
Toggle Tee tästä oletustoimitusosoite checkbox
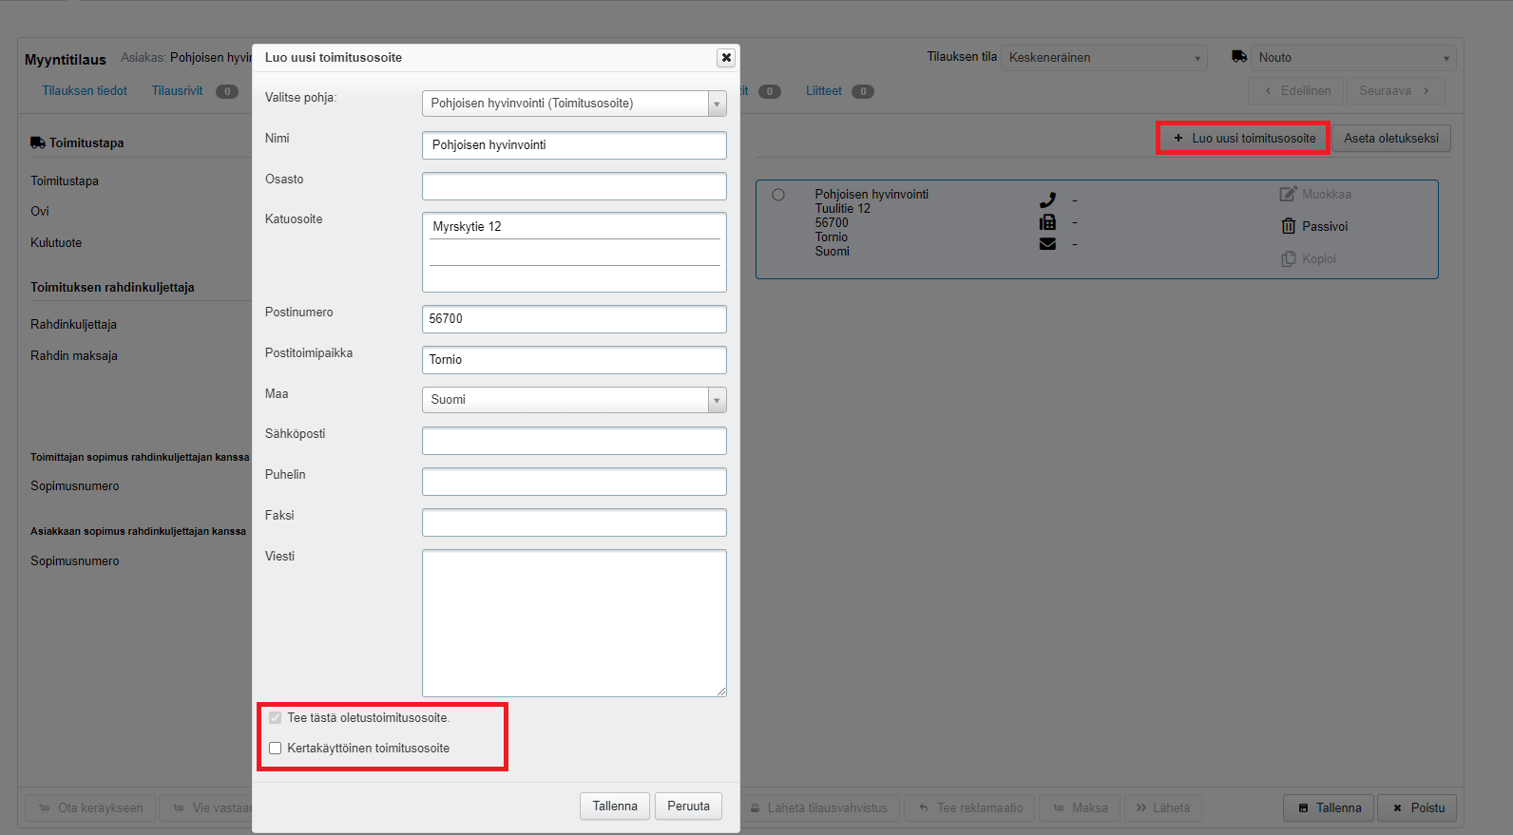point(276,718)
